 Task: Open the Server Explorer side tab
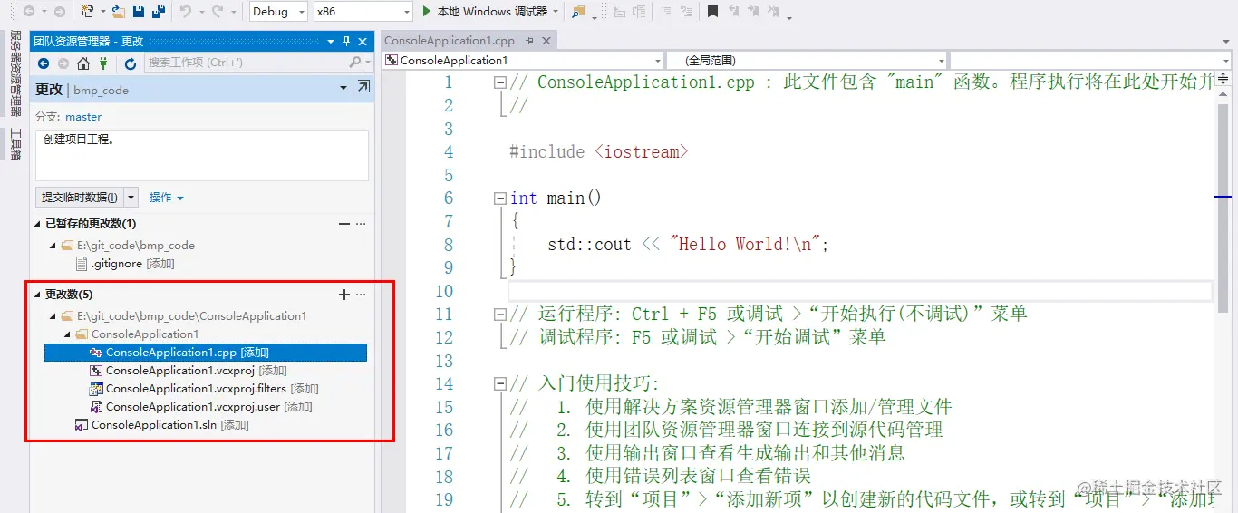[15, 74]
